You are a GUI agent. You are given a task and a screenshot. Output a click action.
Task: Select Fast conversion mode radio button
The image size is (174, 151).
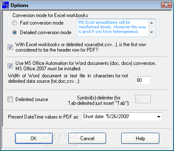pos(15,23)
